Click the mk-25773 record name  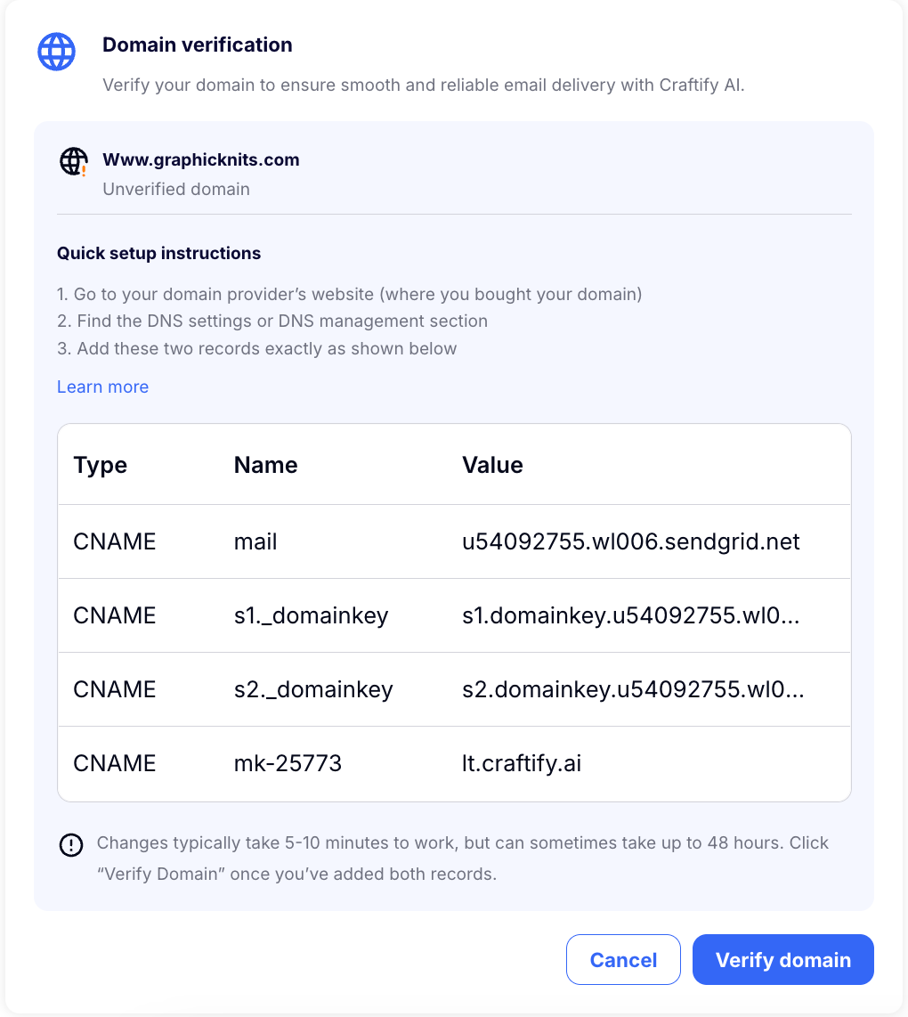[x=288, y=763]
